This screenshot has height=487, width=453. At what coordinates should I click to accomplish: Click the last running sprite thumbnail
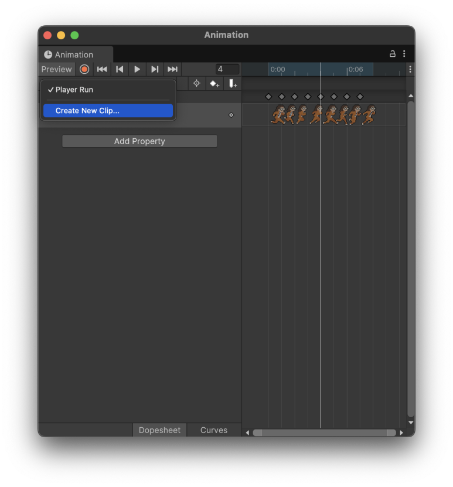pos(369,115)
